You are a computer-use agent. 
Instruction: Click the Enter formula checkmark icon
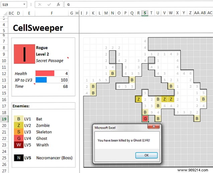[x=49, y=5]
